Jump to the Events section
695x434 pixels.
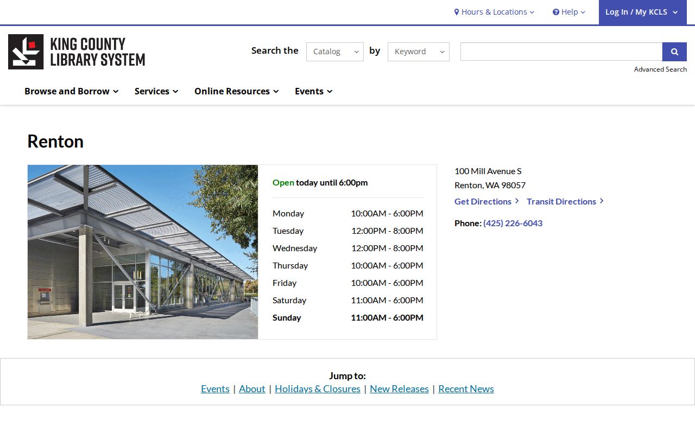215,389
